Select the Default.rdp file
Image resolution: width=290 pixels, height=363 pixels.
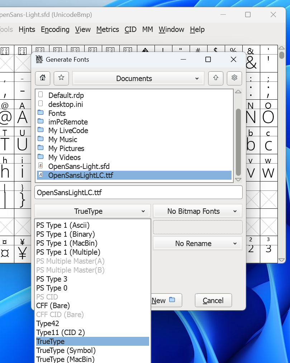(66, 95)
